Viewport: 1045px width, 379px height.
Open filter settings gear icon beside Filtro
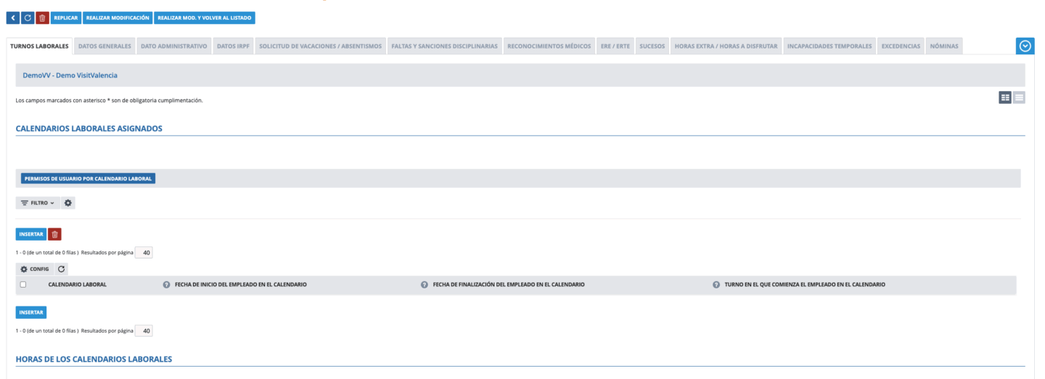(x=68, y=203)
